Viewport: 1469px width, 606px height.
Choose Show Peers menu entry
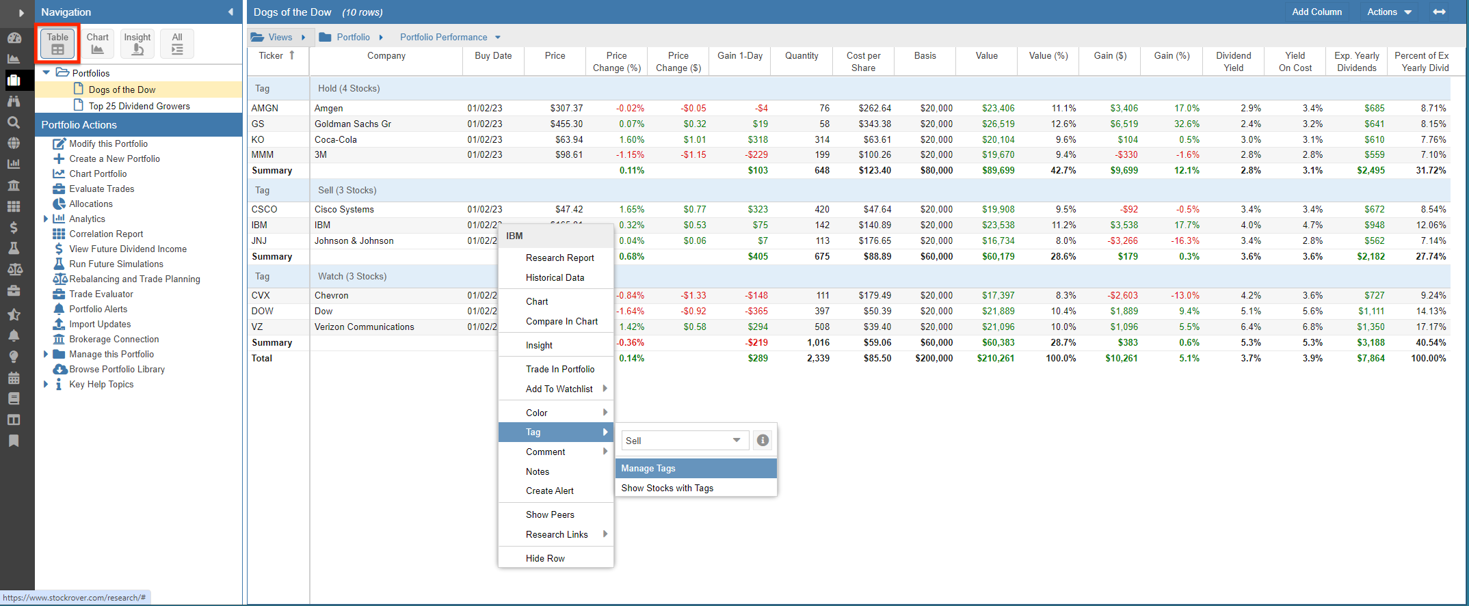click(x=556, y=514)
